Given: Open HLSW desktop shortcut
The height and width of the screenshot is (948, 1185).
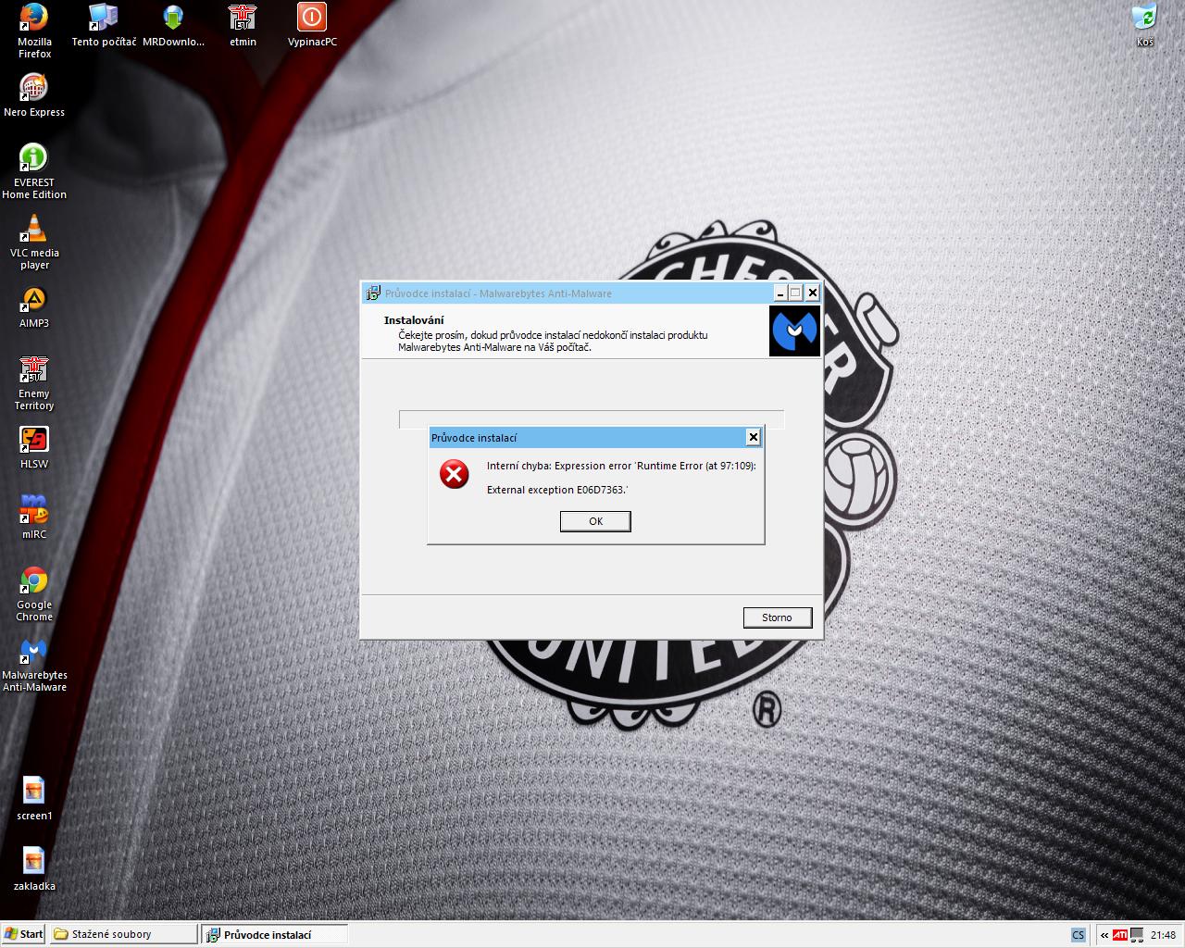Looking at the screenshot, I should [x=34, y=447].
